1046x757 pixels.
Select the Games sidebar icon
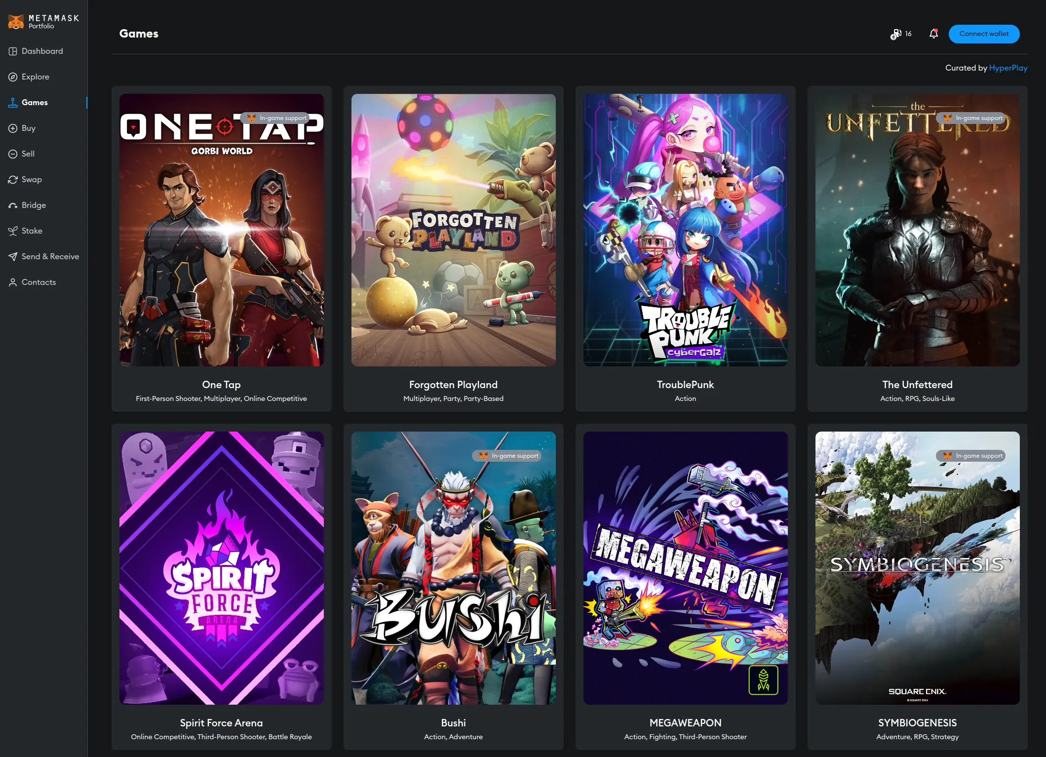13,102
